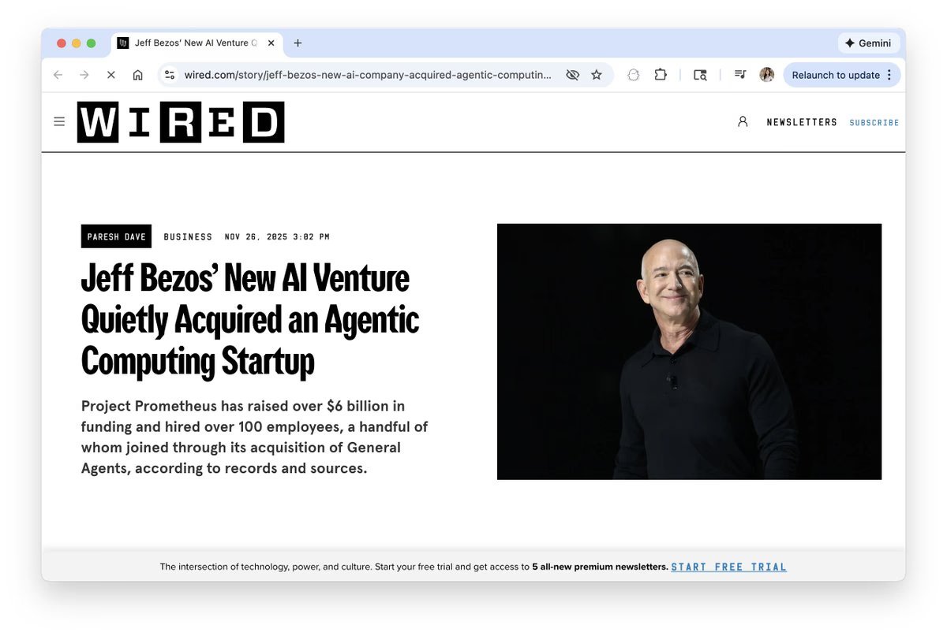Click the WIRED logo

pyautogui.click(x=181, y=122)
